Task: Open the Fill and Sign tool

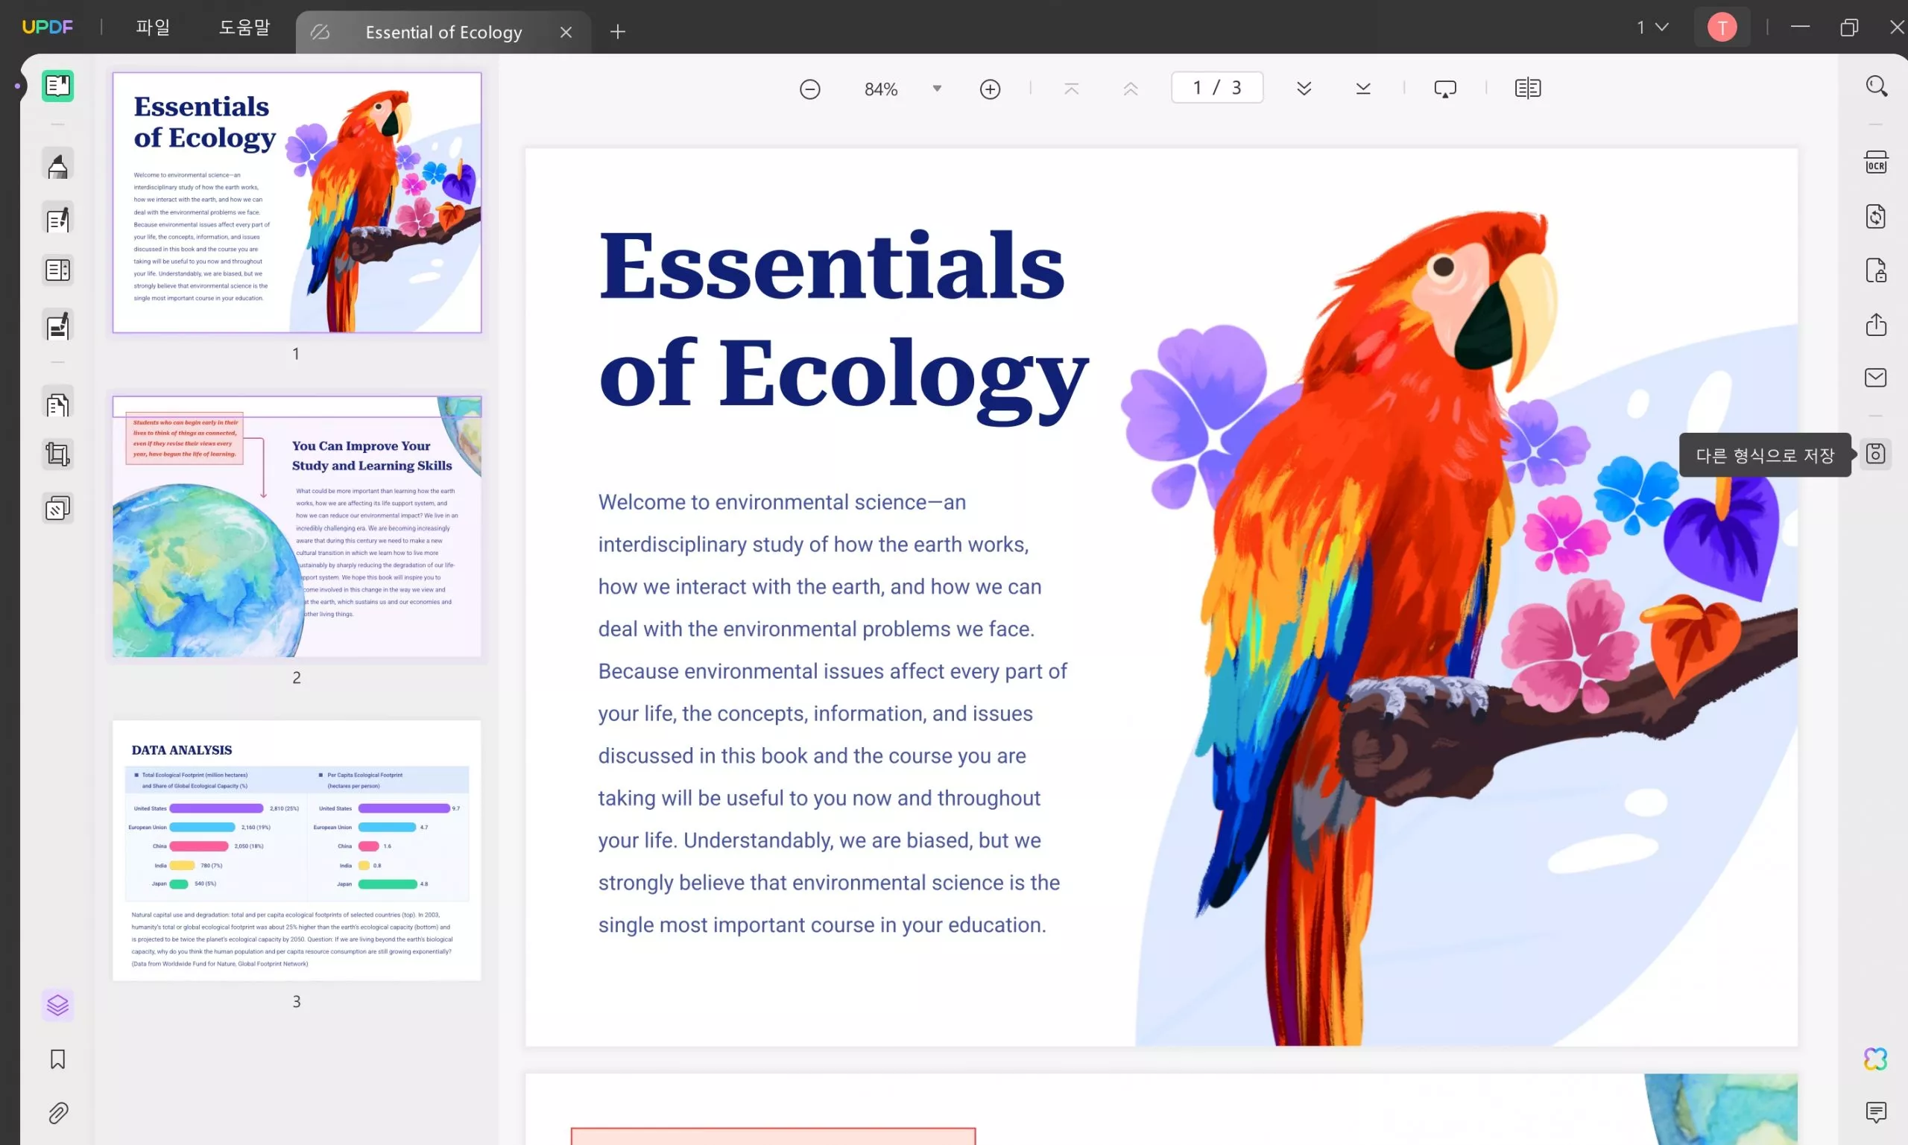Action: [x=58, y=326]
